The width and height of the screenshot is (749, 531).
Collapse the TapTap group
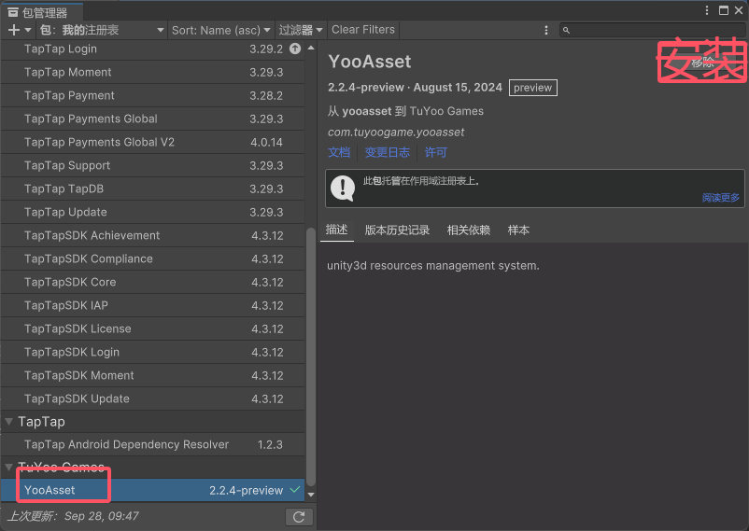pos(9,422)
